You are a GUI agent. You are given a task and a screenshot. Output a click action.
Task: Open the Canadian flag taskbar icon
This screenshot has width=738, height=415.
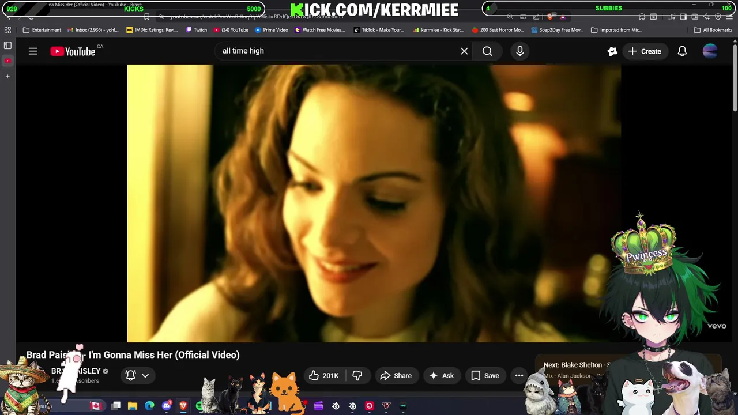(x=96, y=406)
